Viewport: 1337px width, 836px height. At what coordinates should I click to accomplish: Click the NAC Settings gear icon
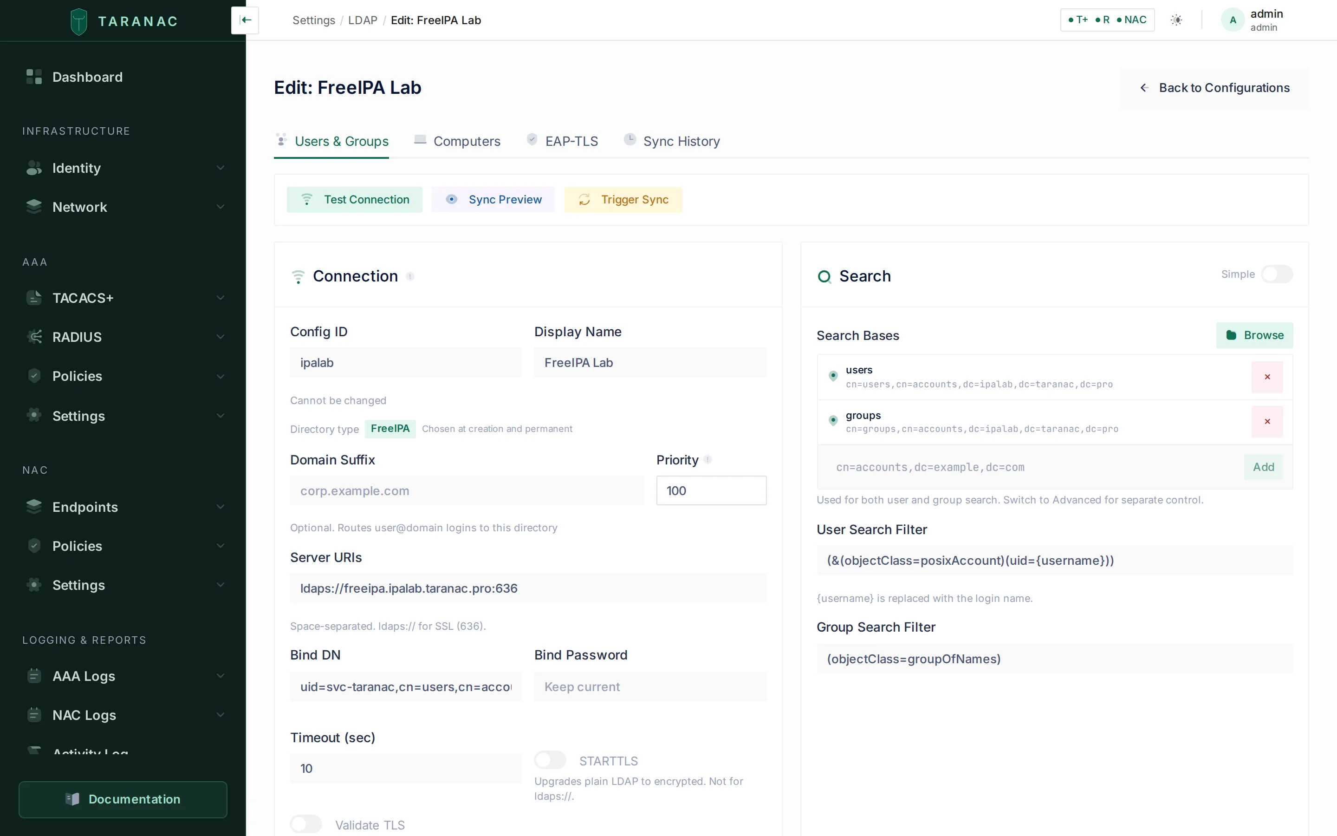pyautogui.click(x=34, y=585)
